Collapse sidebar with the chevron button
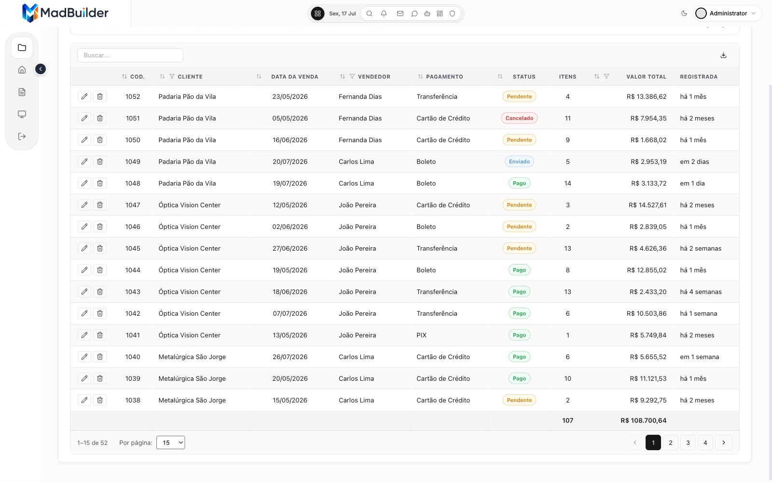The width and height of the screenshot is (772, 482). (41, 69)
